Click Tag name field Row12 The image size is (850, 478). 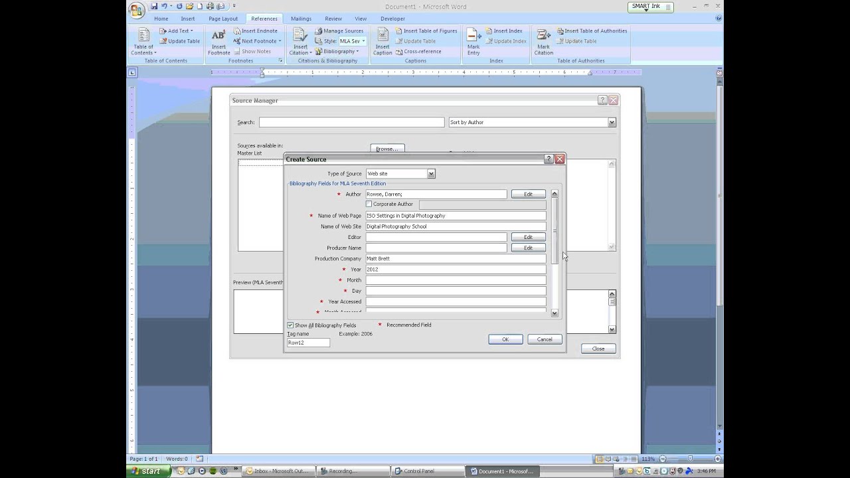pyautogui.click(x=308, y=343)
